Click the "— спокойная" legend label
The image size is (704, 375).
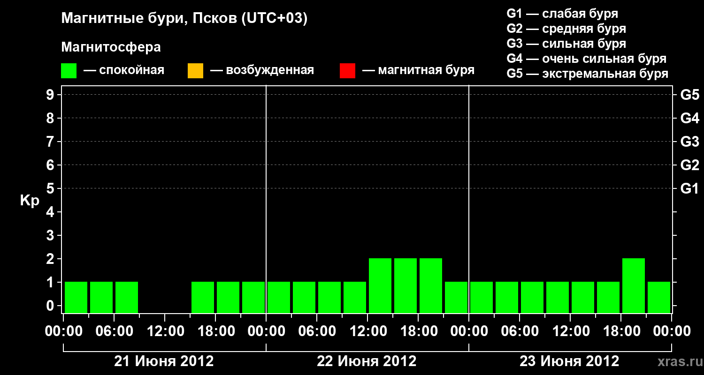[124, 71]
